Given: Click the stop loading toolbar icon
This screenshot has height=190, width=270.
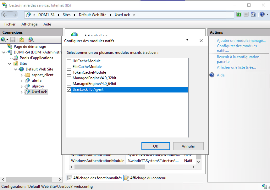Looking at the screenshot, I should pyautogui.click(x=246, y=14).
